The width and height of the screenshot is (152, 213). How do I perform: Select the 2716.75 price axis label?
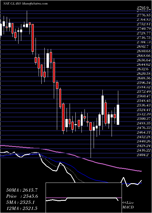click(x=144, y=37)
